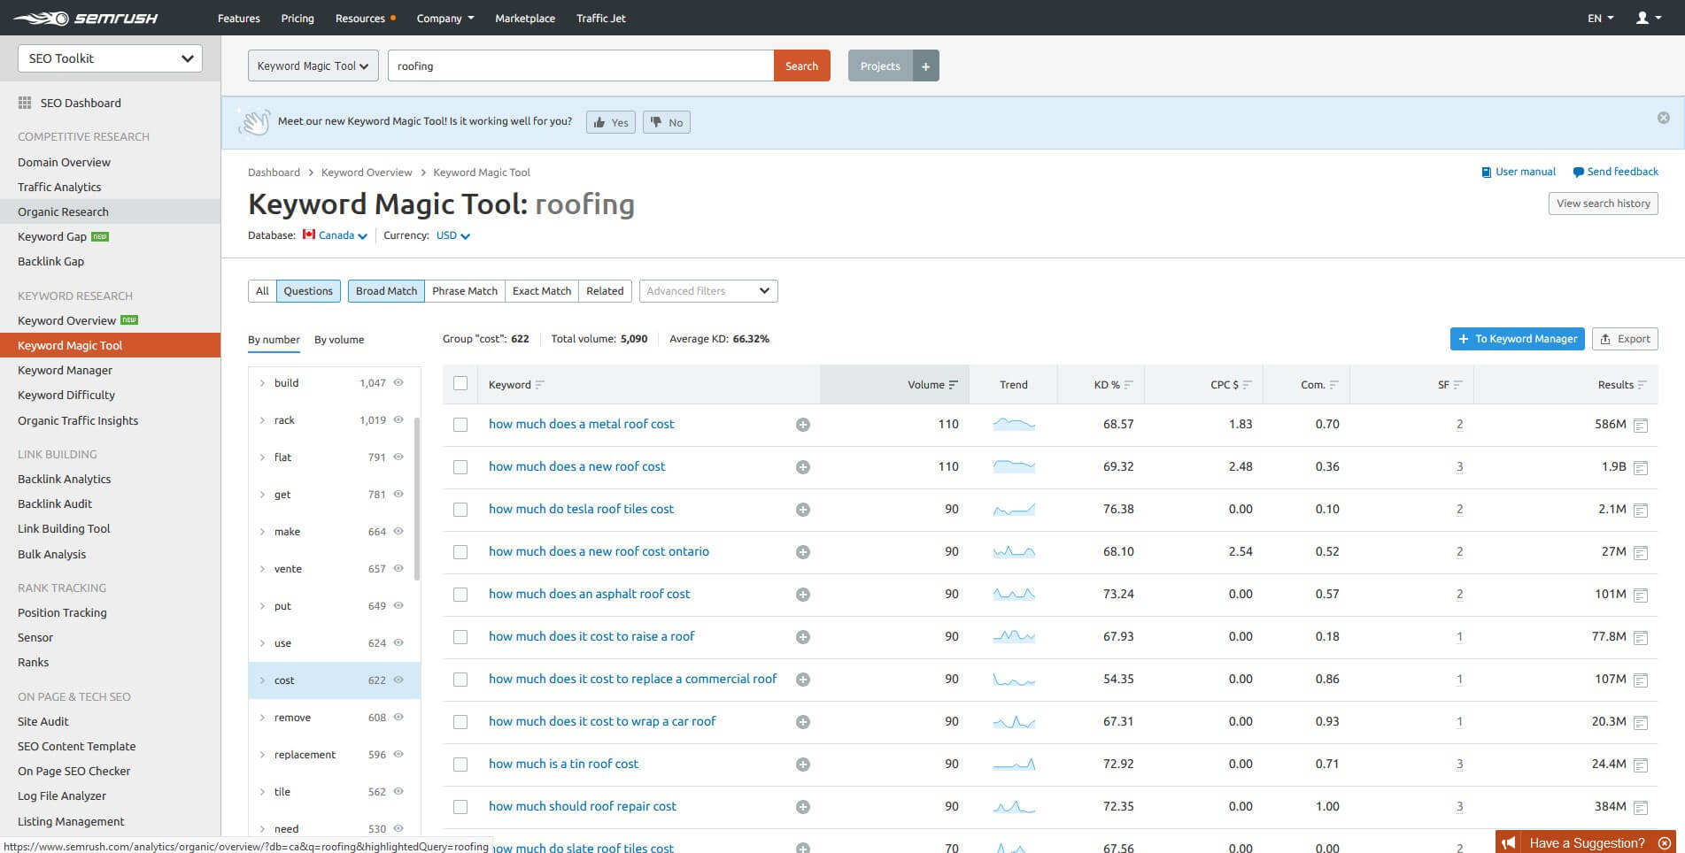
Task: Check the 'how much do tesla roof tiles cost' row
Action: coord(460,510)
